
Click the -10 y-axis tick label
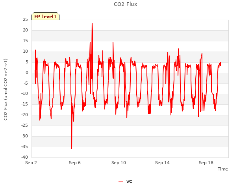click(24, 94)
